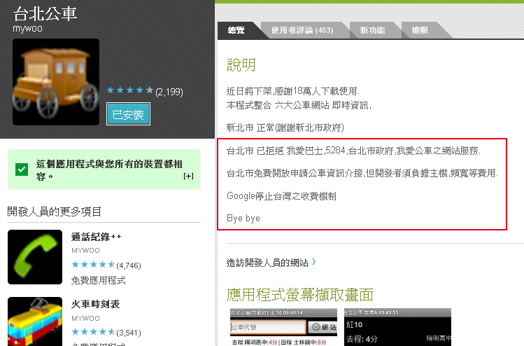The image size is (524, 346).
Task: Open the 火車時刻表 tram icon
Action: [x=35, y=321]
